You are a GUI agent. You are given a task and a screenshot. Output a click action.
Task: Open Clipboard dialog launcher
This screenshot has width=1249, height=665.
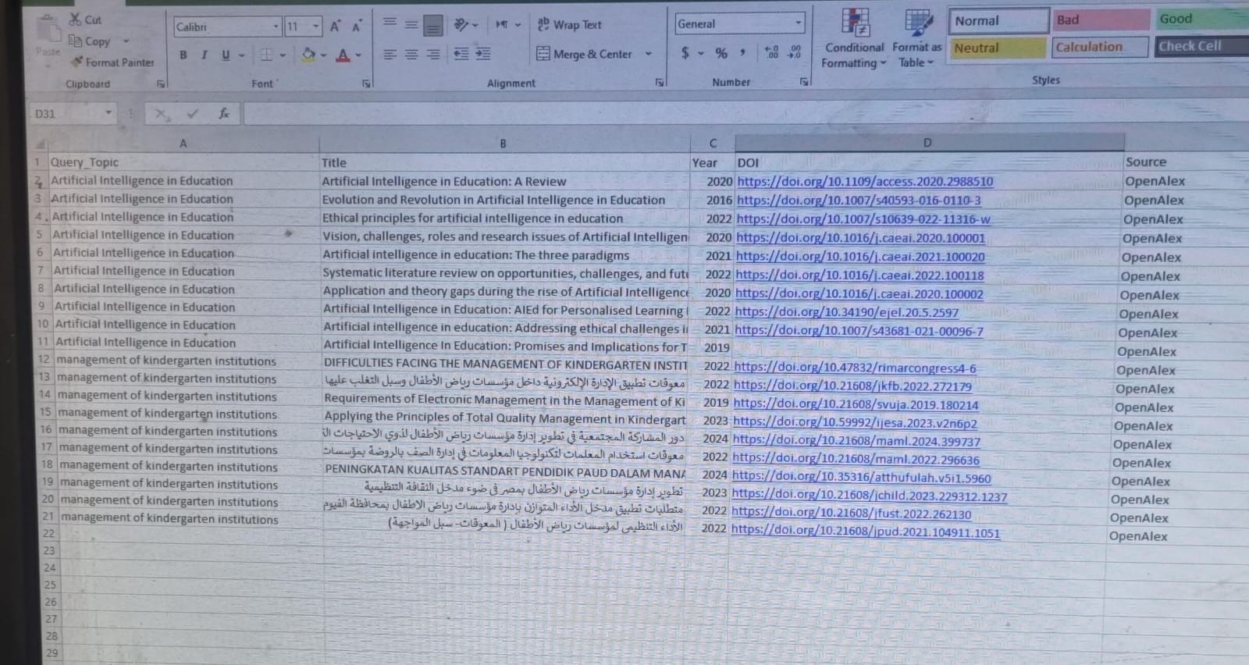point(161,84)
